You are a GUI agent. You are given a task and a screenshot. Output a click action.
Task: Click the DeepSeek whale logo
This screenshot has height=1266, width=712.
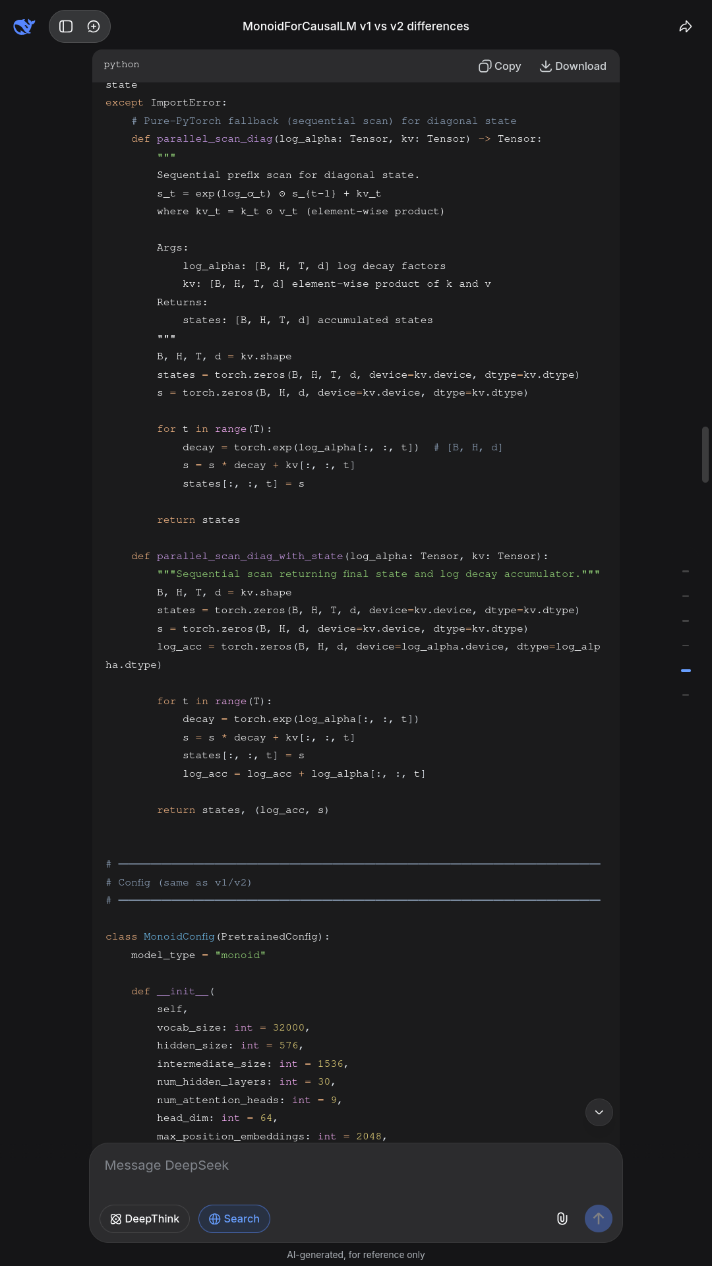coord(24,26)
